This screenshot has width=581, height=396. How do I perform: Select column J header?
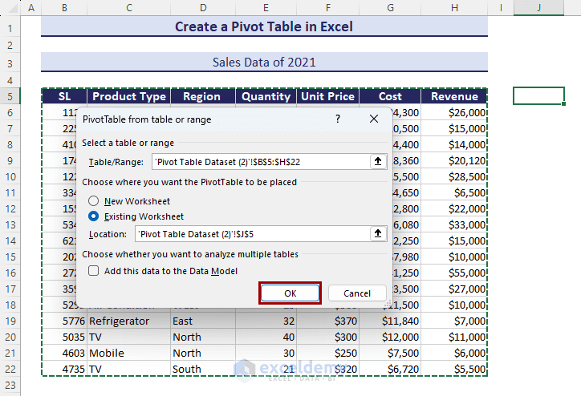point(538,8)
